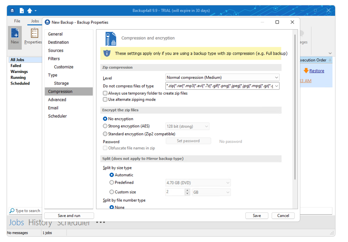Filter jobs by Running
This screenshot has width=348, height=242.
tap(18, 77)
